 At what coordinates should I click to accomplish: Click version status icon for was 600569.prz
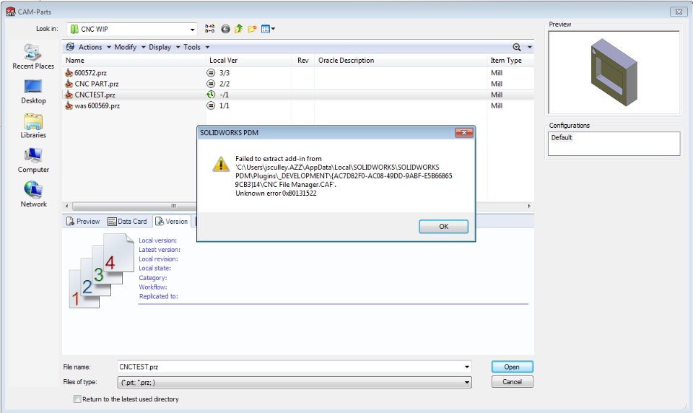211,105
